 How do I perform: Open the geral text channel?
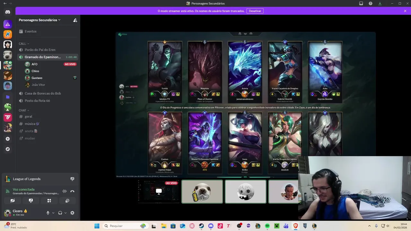(x=48, y=116)
